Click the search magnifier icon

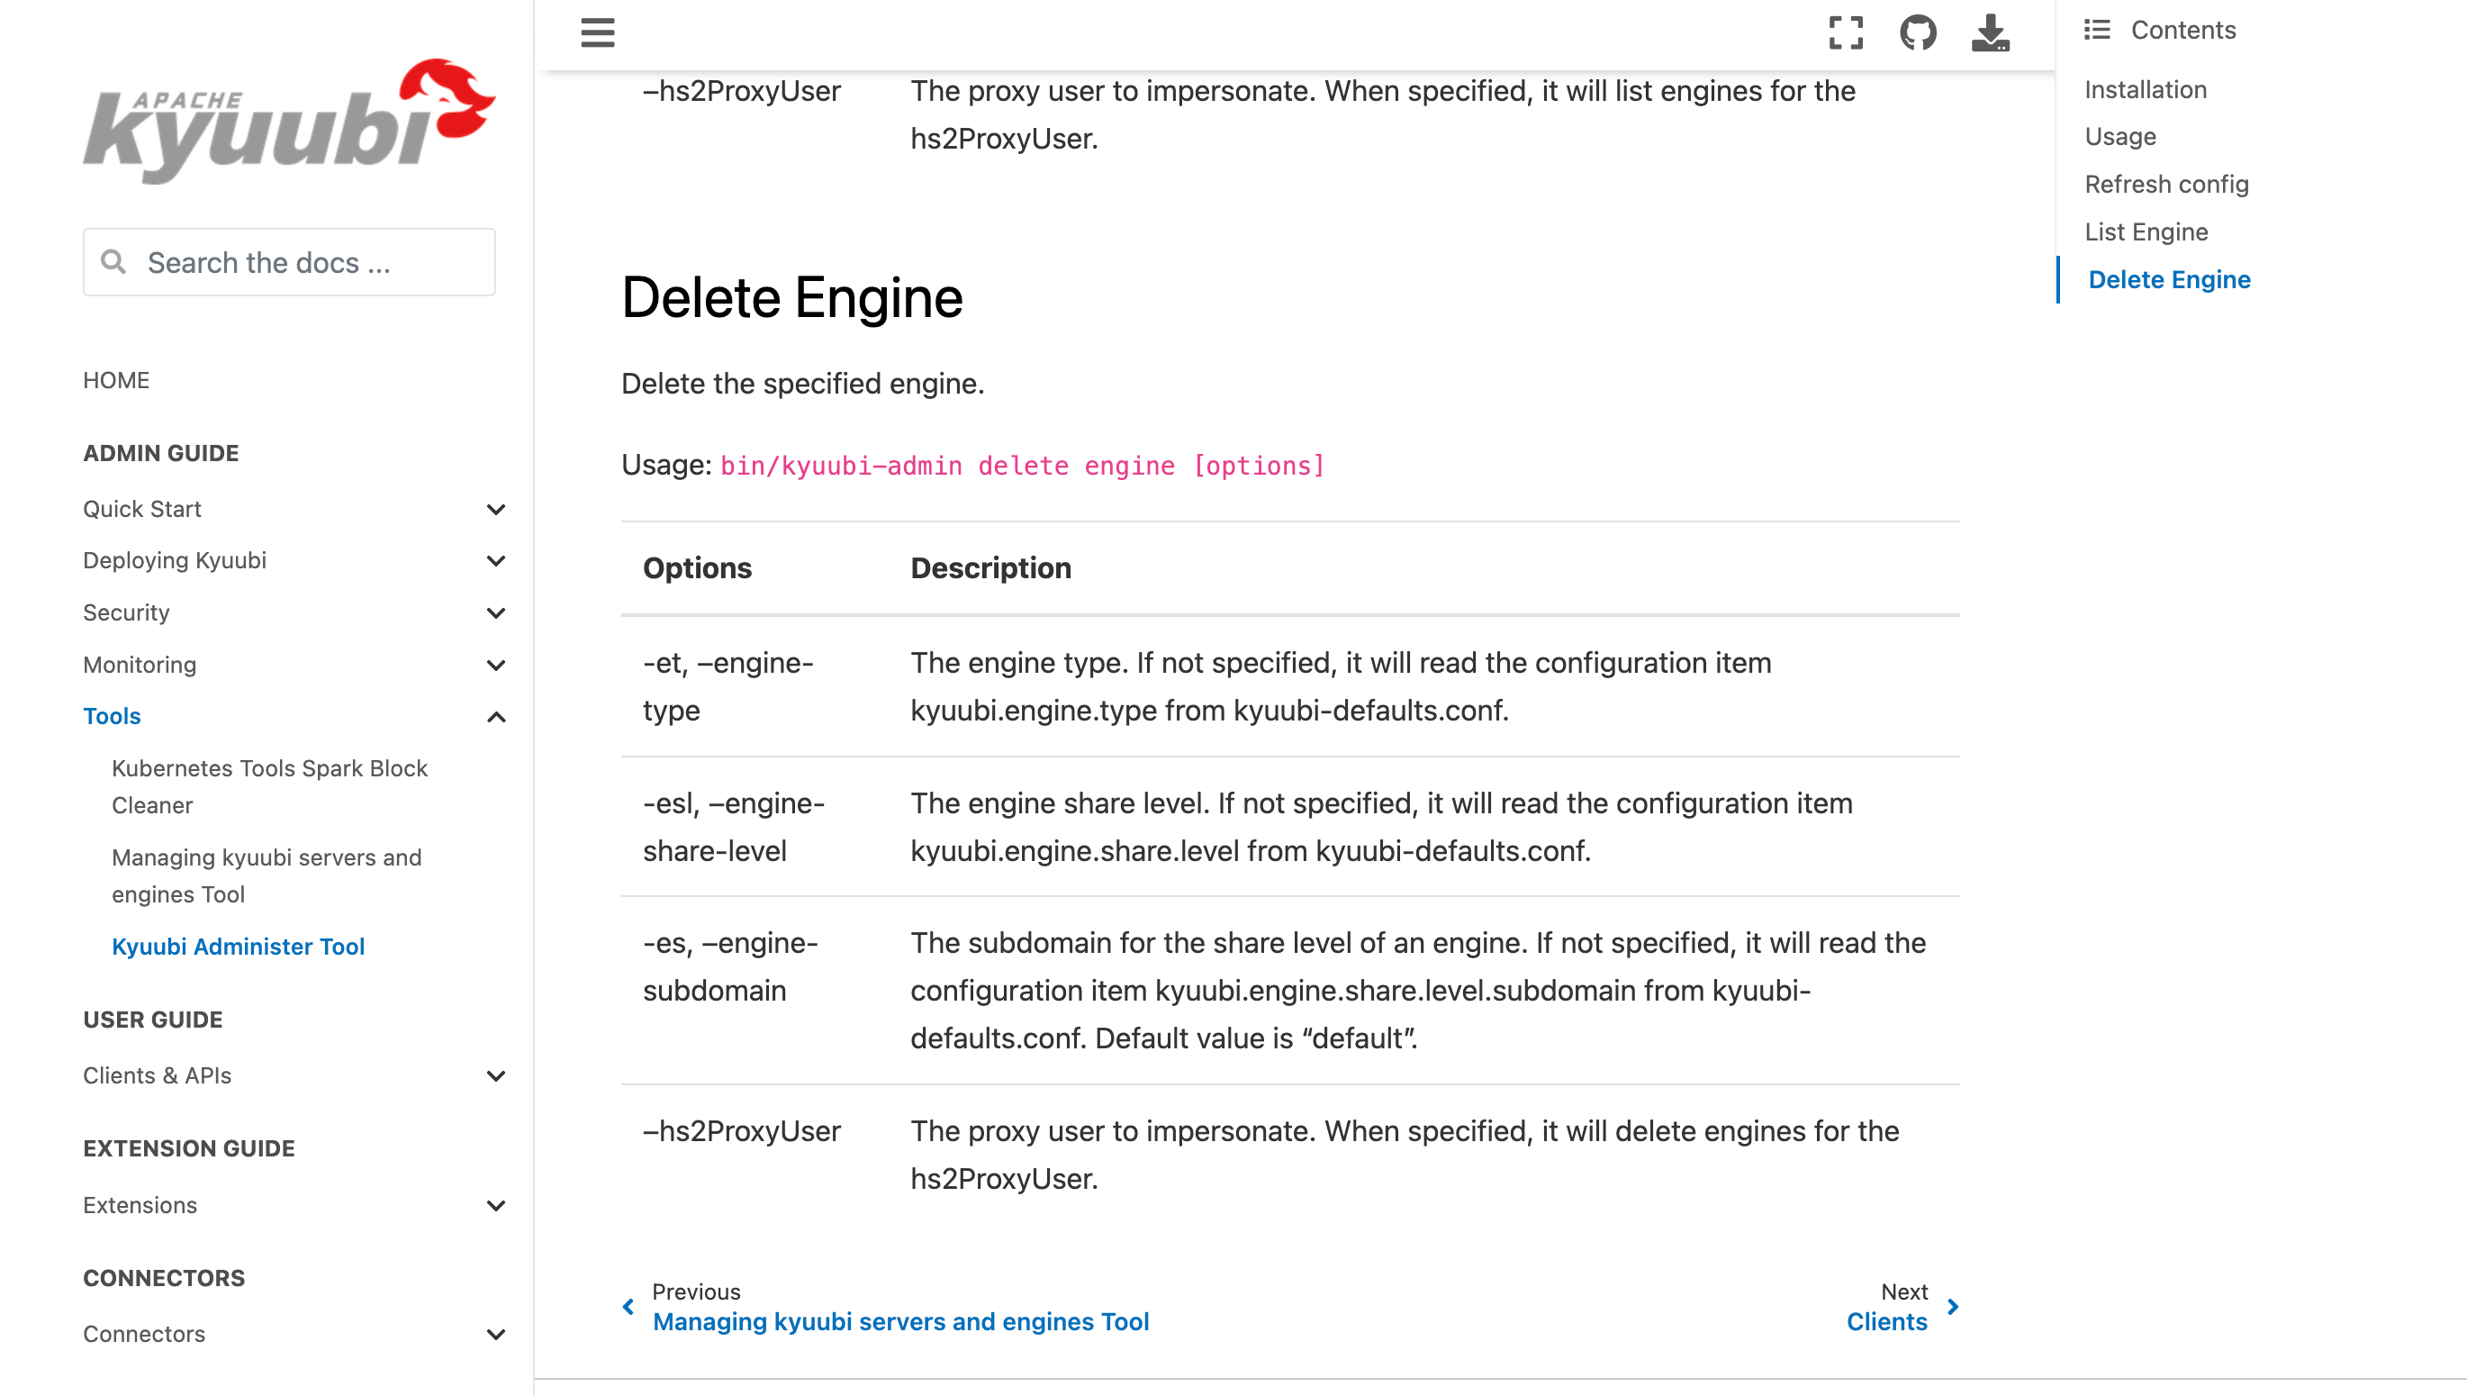tap(114, 262)
